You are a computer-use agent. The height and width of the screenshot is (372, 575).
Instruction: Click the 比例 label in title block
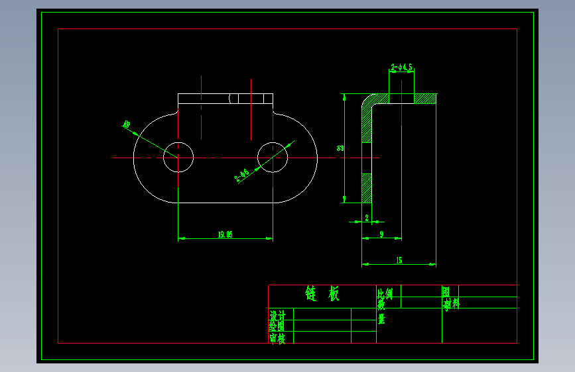385,294
